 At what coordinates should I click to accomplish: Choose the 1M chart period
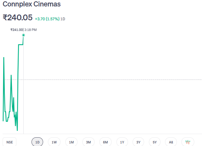click(71, 142)
